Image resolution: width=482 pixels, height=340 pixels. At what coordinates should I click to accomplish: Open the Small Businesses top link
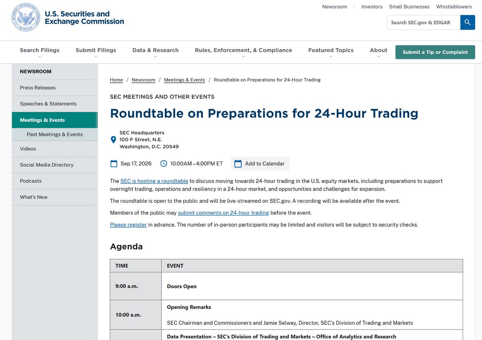click(409, 7)
